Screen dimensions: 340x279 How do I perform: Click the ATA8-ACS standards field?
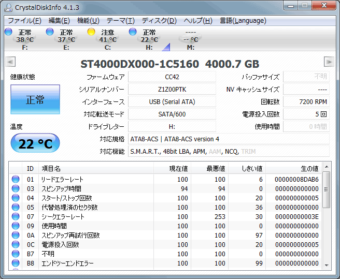pyautogui.click(x=229, y=139)
